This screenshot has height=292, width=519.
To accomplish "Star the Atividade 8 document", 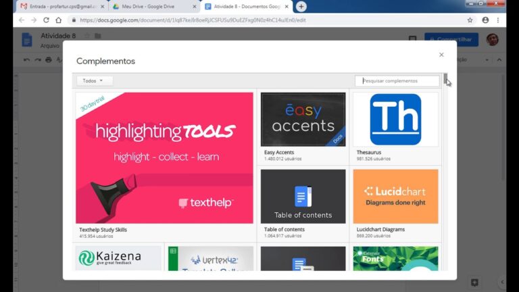I will click(87, 36).
